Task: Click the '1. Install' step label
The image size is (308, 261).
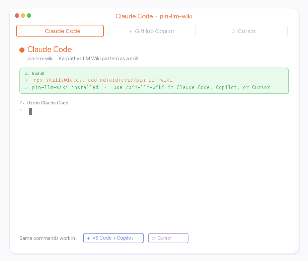Action: 34,74
